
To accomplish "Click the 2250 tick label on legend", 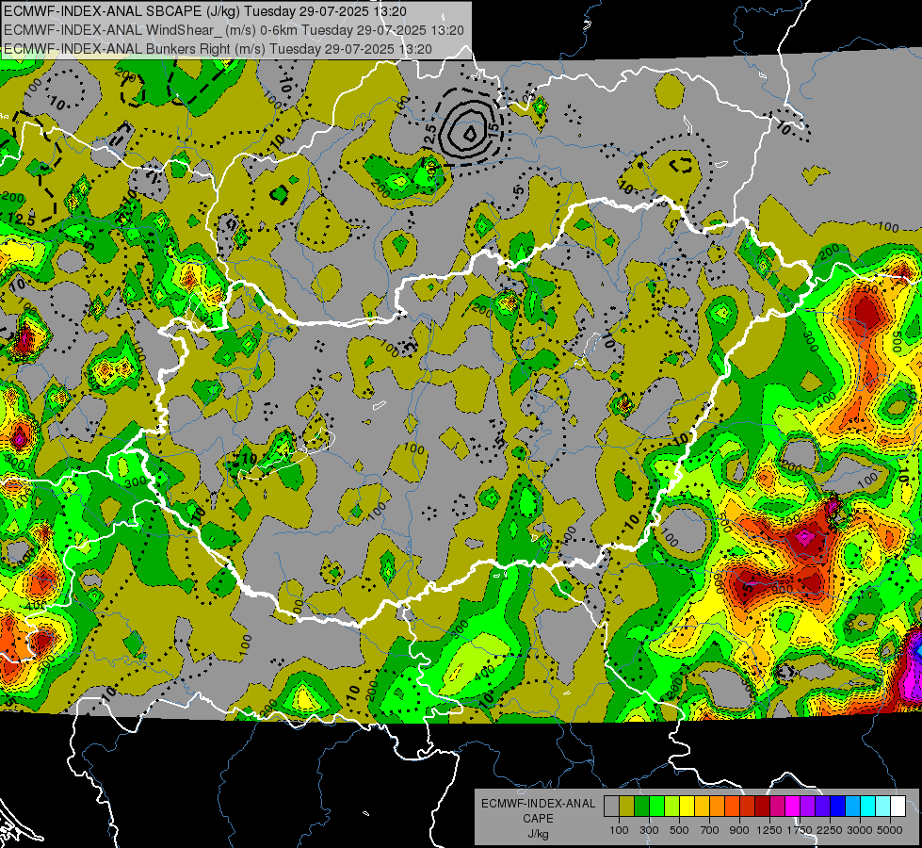I will 831,830.
